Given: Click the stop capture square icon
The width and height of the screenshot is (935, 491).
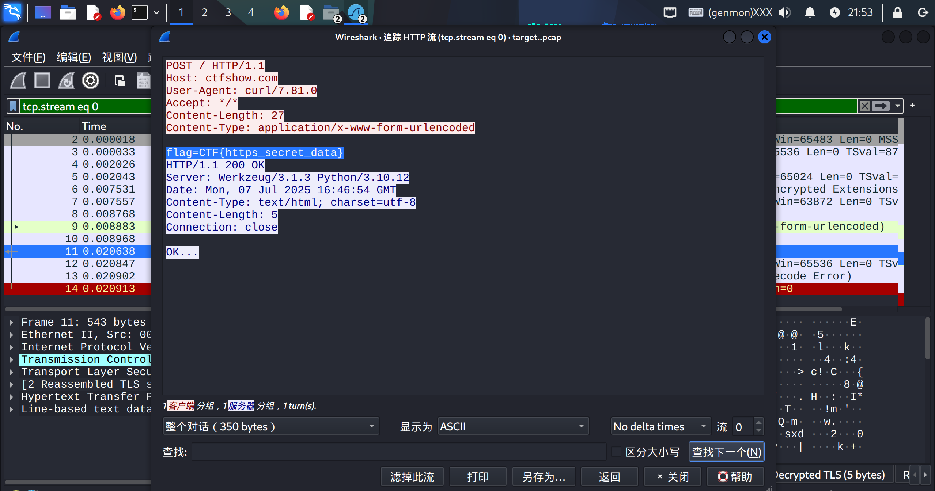Looking at the screenshot, I should click(x=42, y=80).
